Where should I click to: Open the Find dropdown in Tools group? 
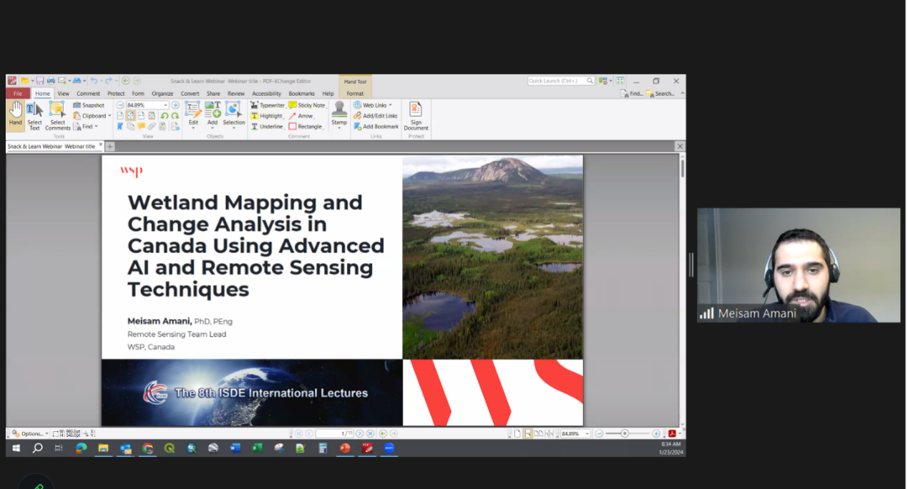(x=86, y=127)
